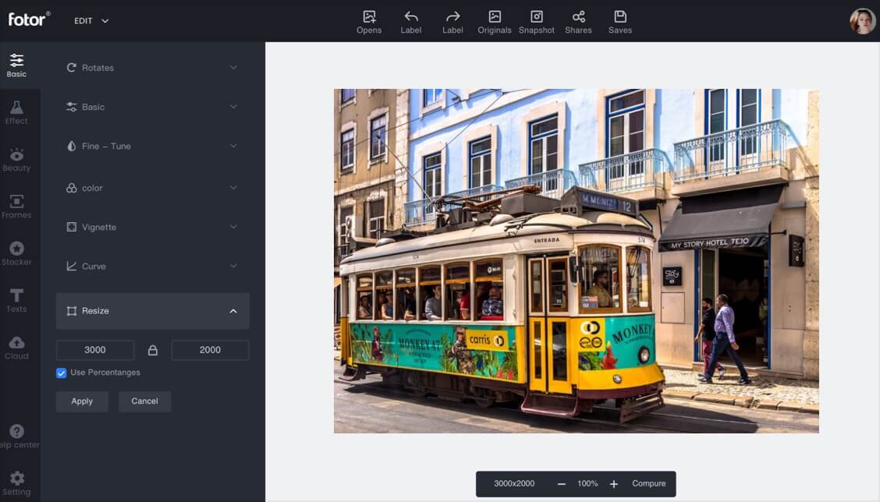Click the Rotates icon

pyautogui.click(x=71, y=68)
